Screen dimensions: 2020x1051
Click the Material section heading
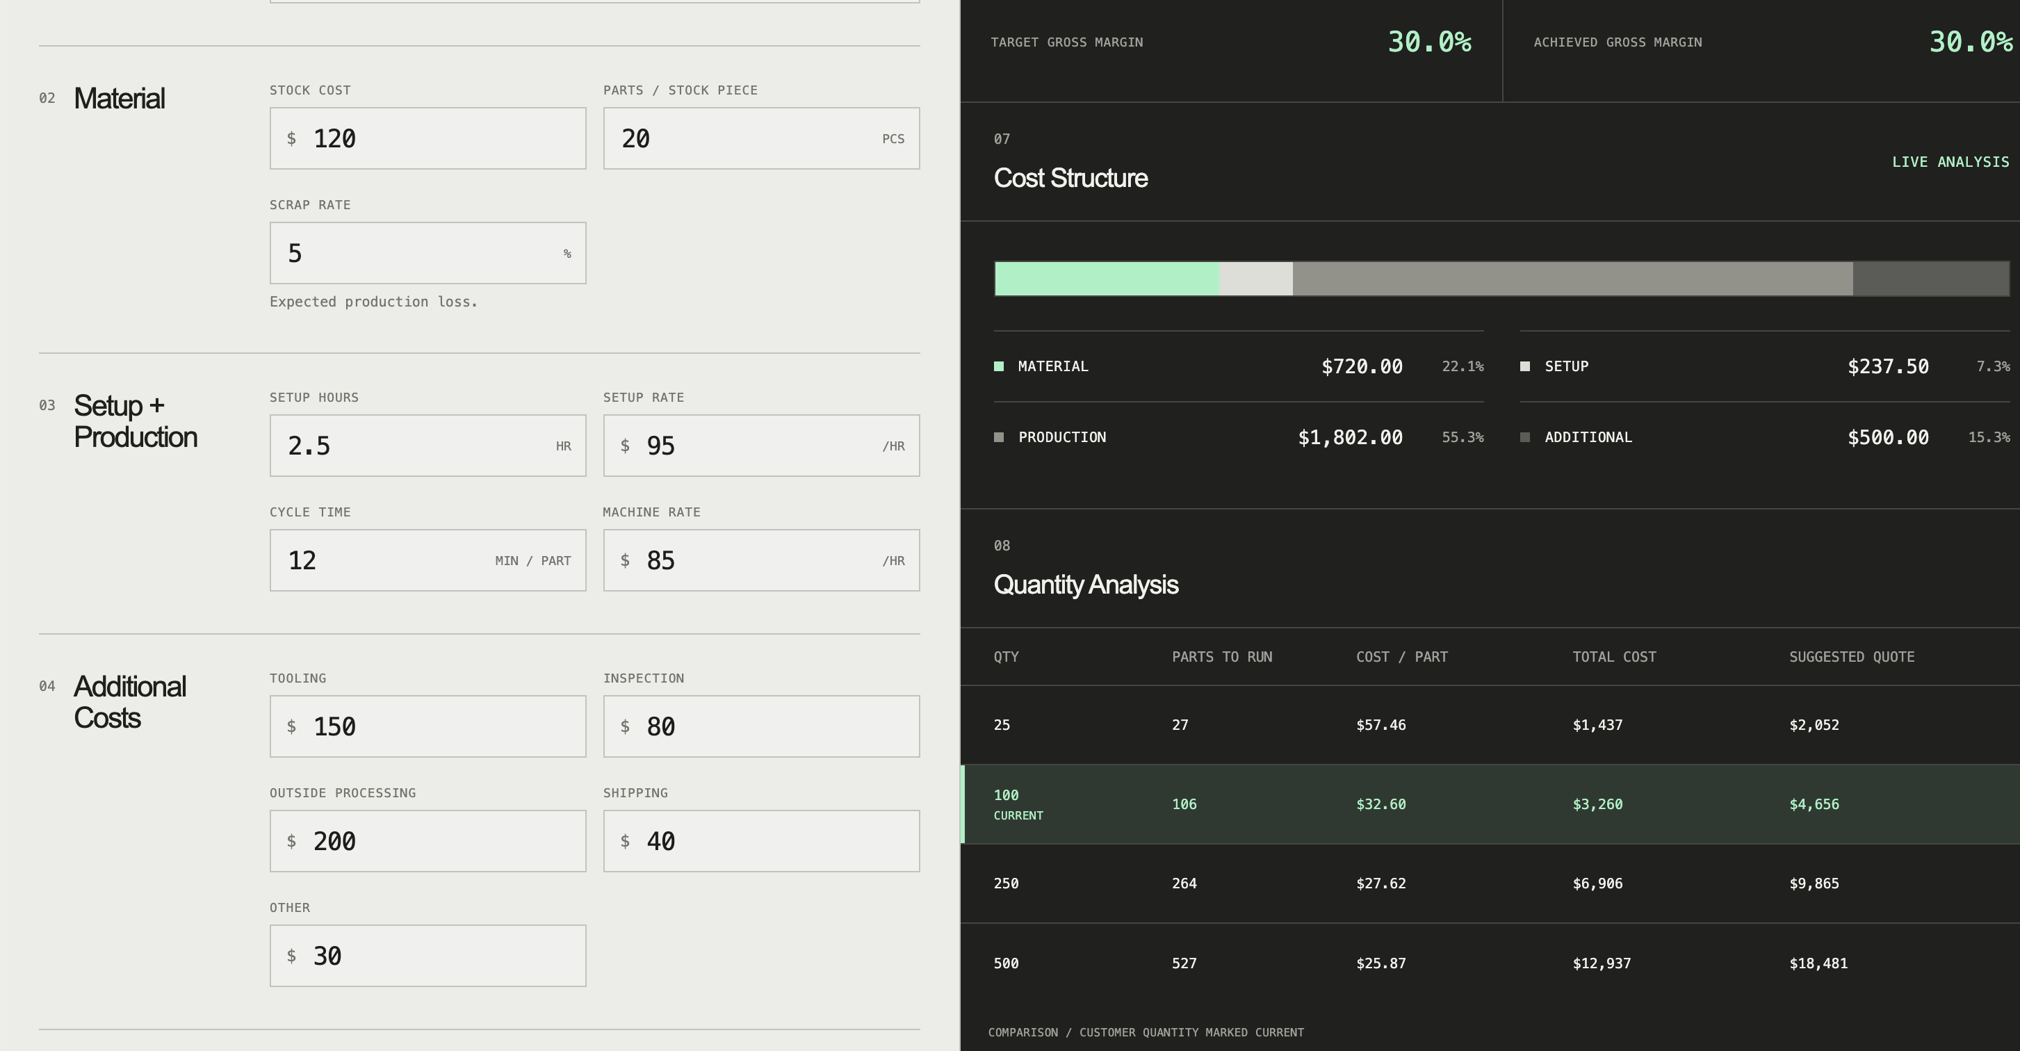coord(119,98)
